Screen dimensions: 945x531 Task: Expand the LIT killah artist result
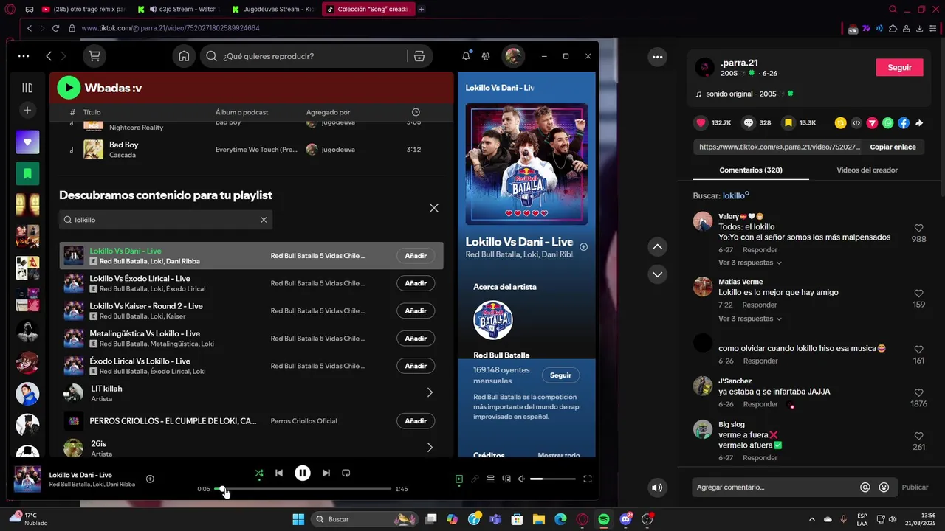(430, 393)
